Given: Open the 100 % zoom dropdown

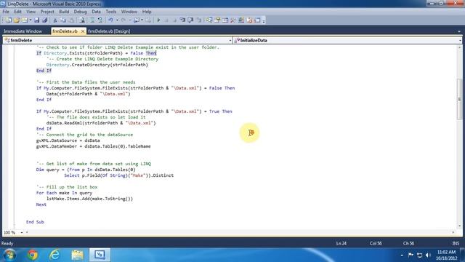Looking at the screenshot, I should tap(22, 233).
